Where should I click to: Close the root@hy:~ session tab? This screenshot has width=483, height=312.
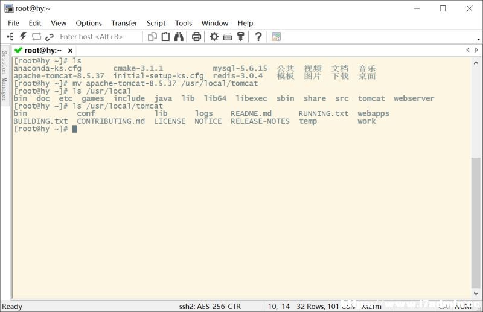pyautogui.click(x=70, y=51)
